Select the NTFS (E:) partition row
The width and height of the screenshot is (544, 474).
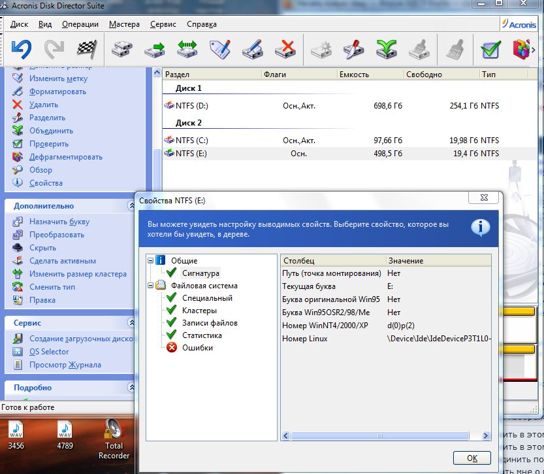click(x=350, y=154)
